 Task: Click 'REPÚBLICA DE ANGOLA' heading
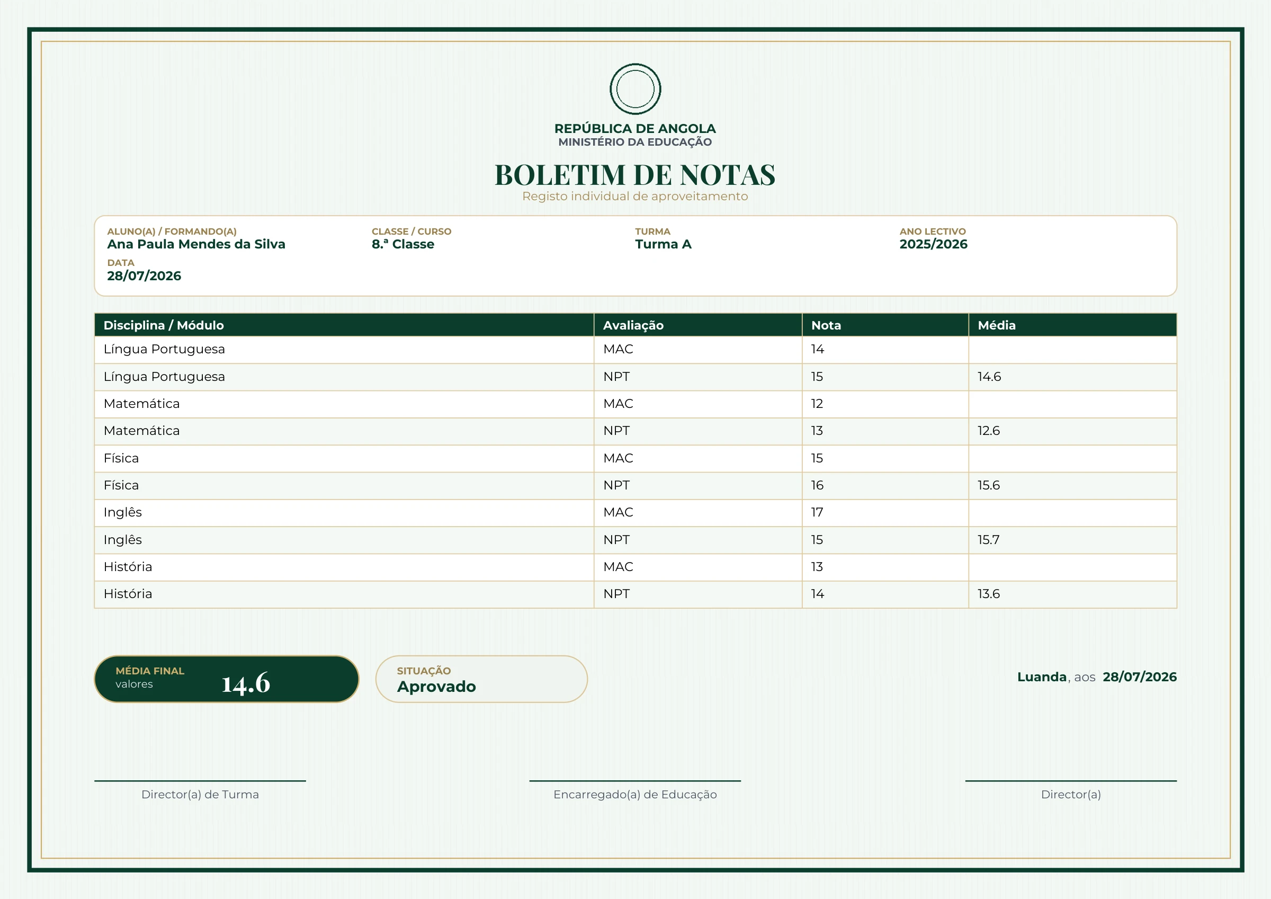635,129
